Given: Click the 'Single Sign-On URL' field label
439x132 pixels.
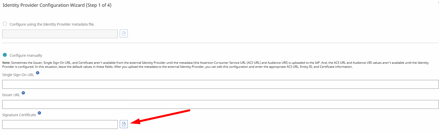Looking at the screenshot, I should pyautogui.click(x=18, y=75).
